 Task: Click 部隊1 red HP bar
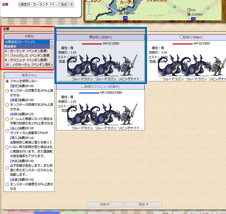click(x=92, y=44)
